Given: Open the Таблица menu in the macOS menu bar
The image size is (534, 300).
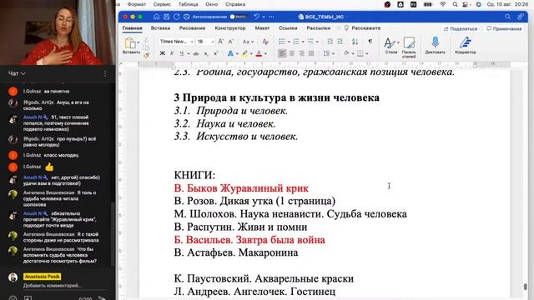Looking at the screenshot, I should click(188, 4).
